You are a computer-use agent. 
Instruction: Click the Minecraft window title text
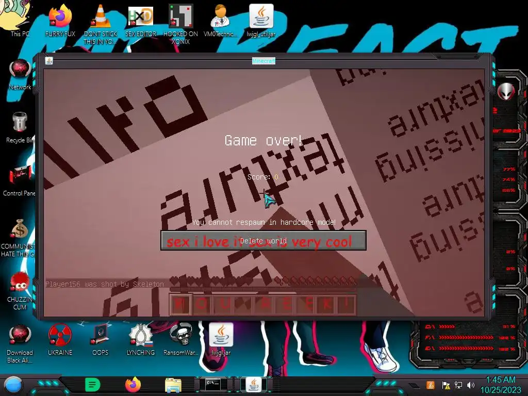click(x=263, y=61)
